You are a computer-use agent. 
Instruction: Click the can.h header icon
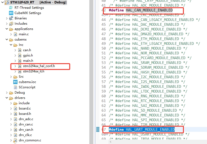tap(20, 50)
